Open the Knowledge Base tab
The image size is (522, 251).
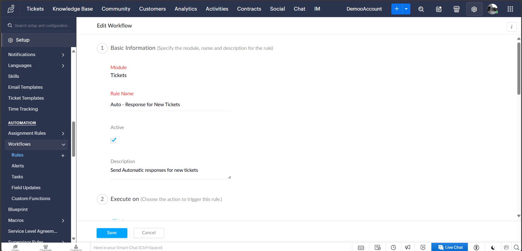coord(73,9)
